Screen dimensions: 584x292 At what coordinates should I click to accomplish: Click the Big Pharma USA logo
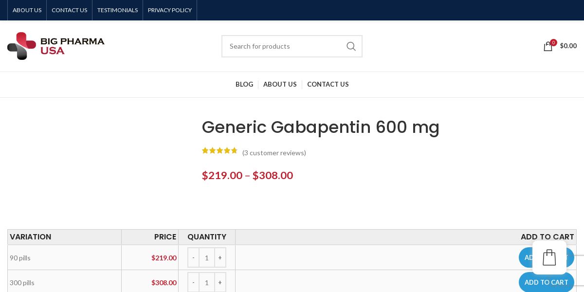tap(56, 46)
